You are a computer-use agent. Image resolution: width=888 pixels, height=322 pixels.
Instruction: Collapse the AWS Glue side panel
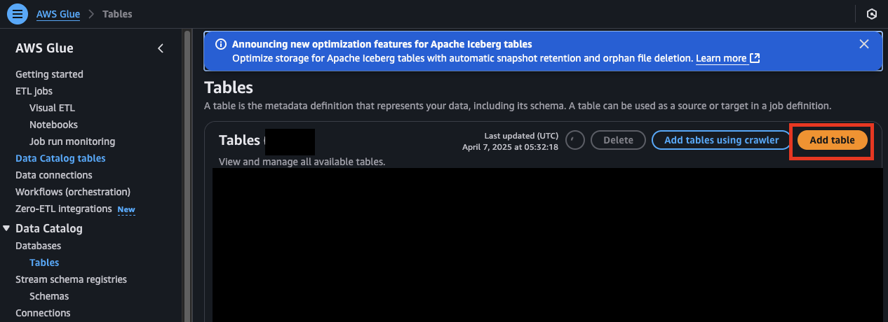[161, 48]
